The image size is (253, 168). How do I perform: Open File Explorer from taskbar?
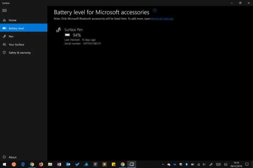click(50, 164)
